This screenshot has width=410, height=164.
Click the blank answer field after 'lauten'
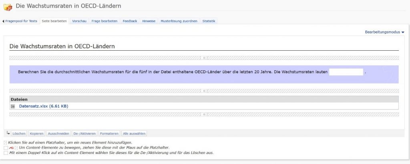346,72
